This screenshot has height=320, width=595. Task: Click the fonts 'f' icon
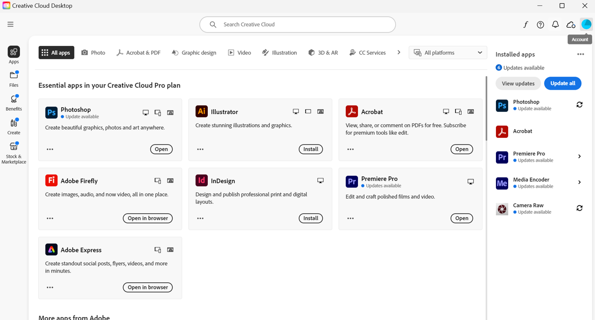525,25
